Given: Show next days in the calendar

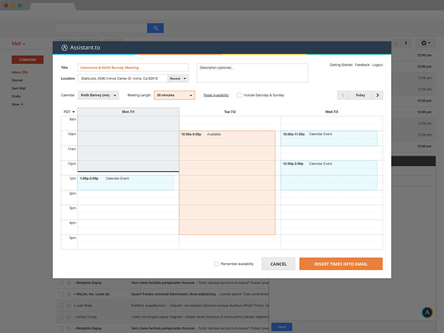Looking at the screenshot, I should click(378, 95).
